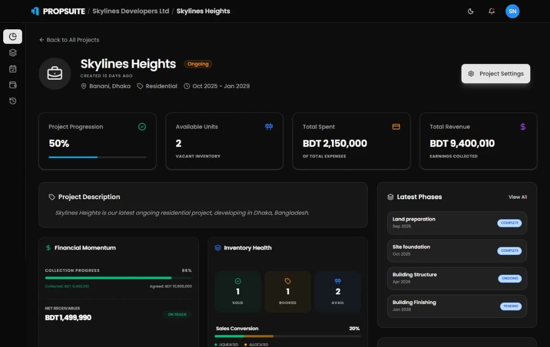Open the history clock sidebar icon
The image size is (550, 347).
click(x=13, y=101)
